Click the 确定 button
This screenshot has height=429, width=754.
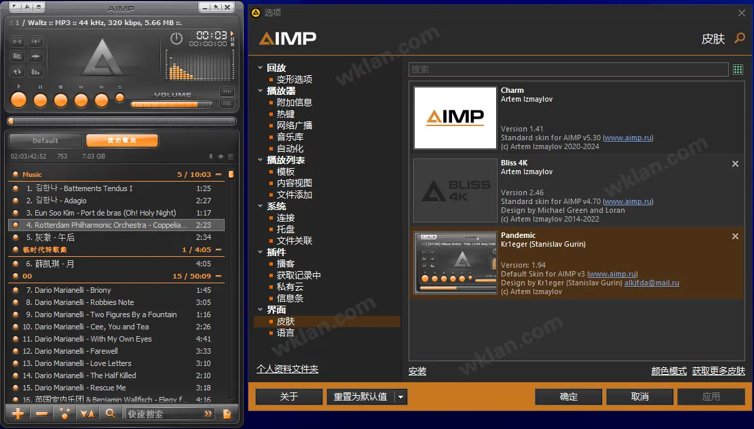(569, 397)
